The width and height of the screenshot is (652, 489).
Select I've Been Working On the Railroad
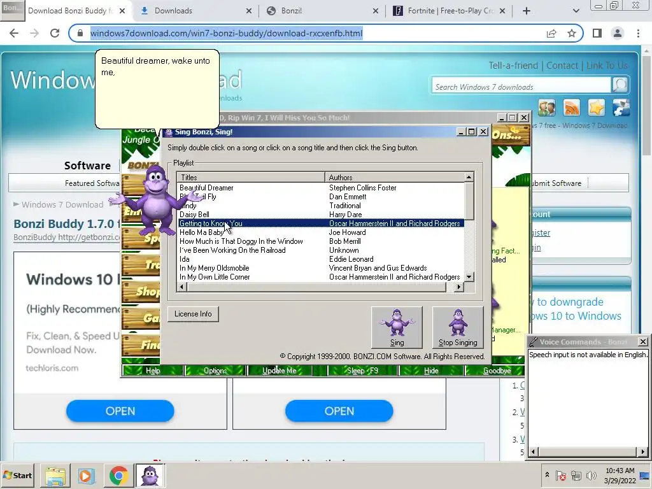pyautogui.click(x=232, y=250)
